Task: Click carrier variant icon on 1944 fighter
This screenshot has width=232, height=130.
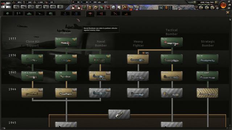Action: (74, 90)
